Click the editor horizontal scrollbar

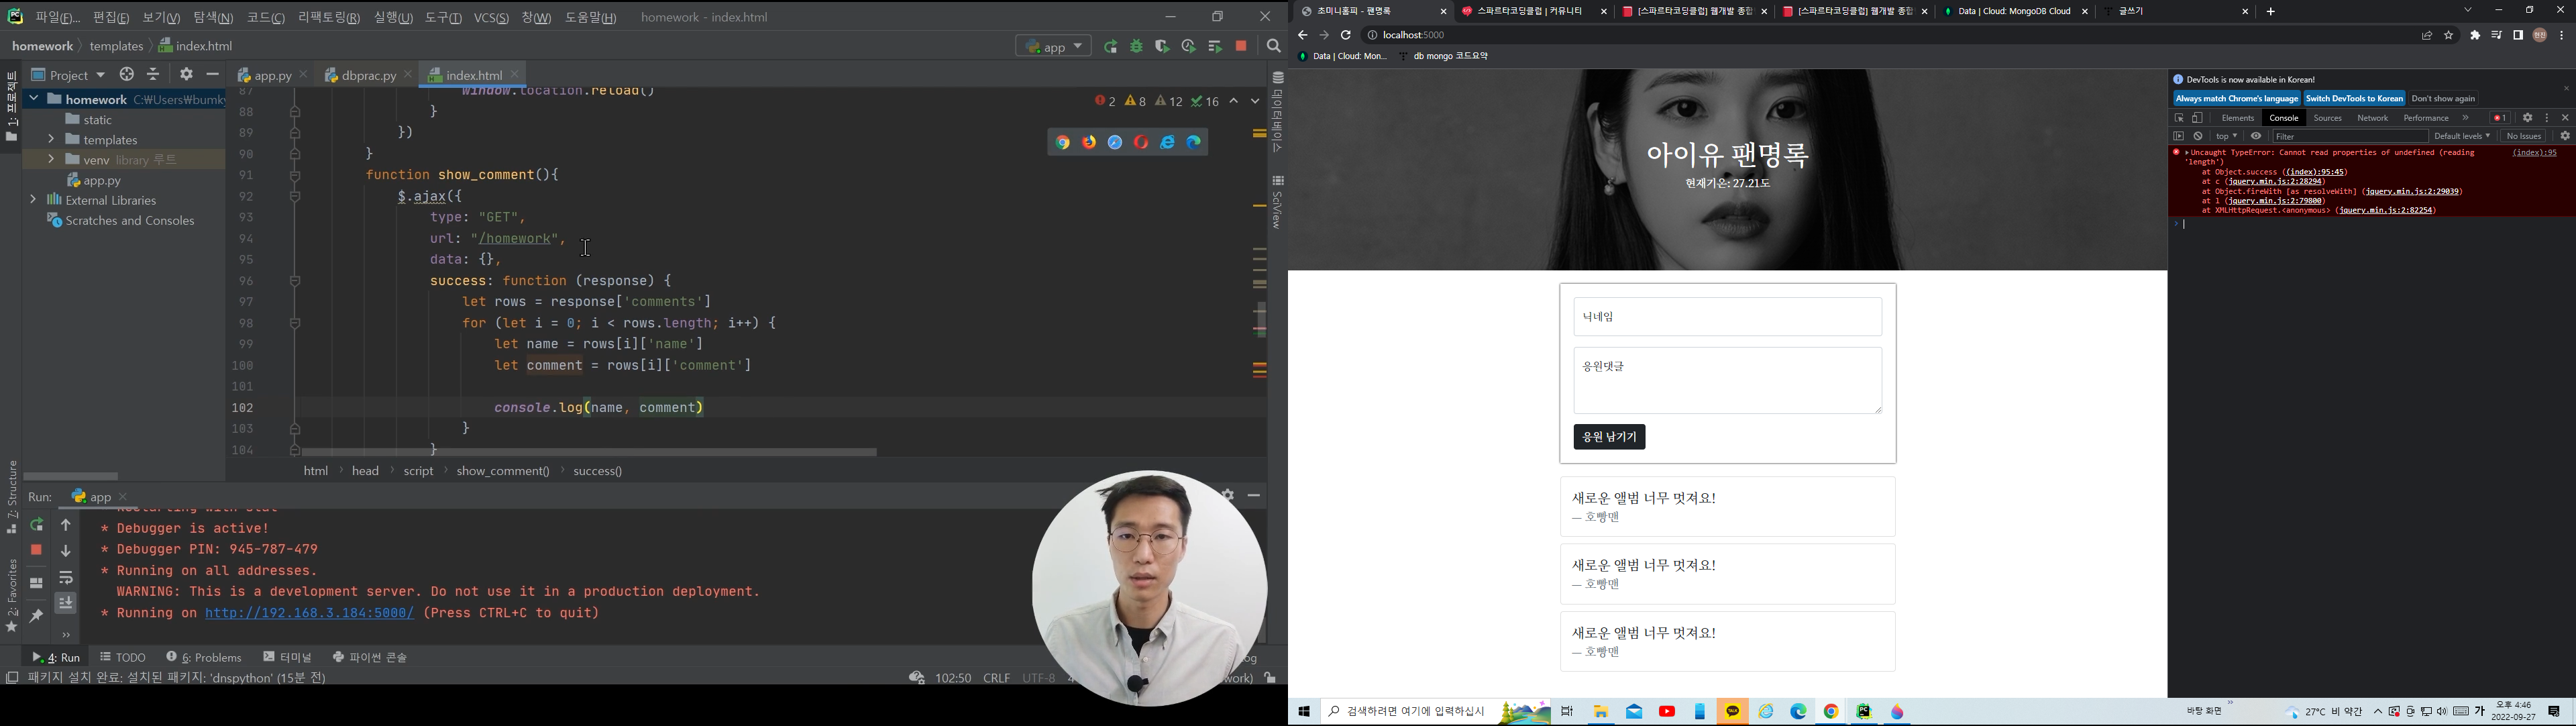click(x=589, y=453)
